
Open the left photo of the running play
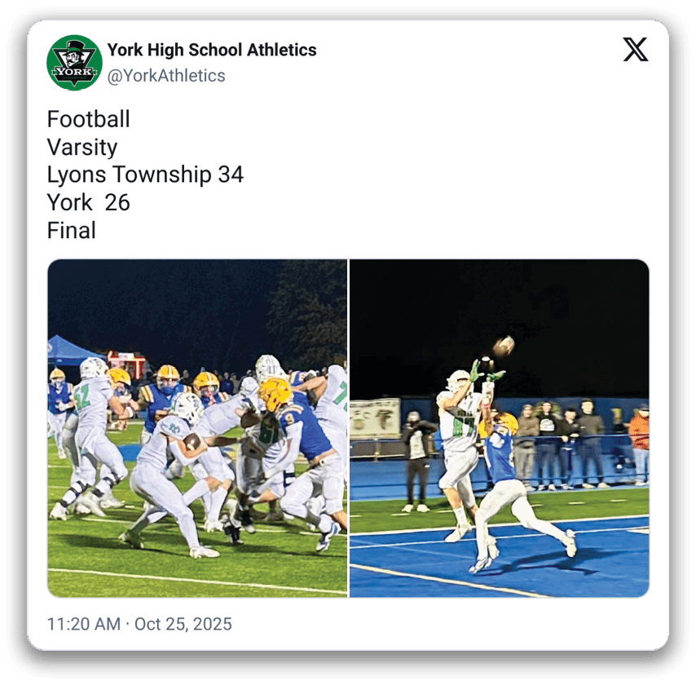tap(197, 428)
